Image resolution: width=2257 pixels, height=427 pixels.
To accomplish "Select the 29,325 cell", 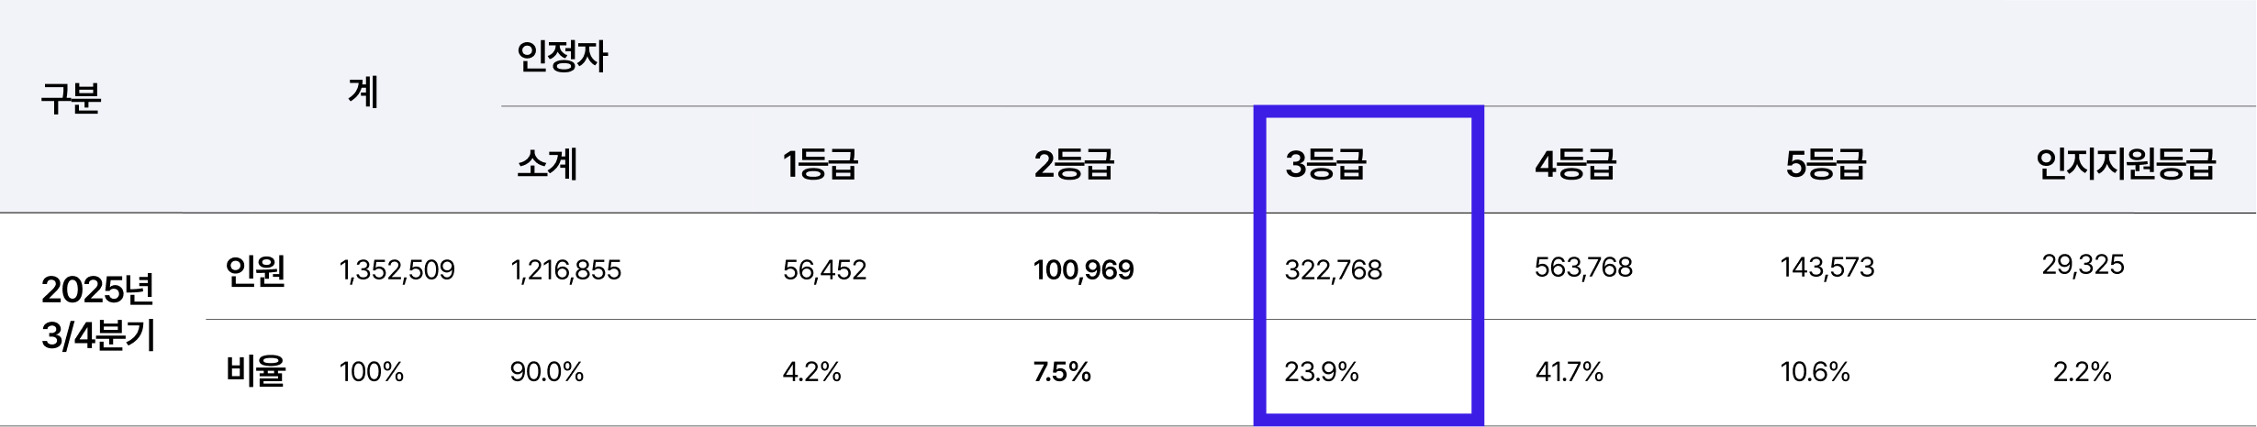I will click(2083, 265).
